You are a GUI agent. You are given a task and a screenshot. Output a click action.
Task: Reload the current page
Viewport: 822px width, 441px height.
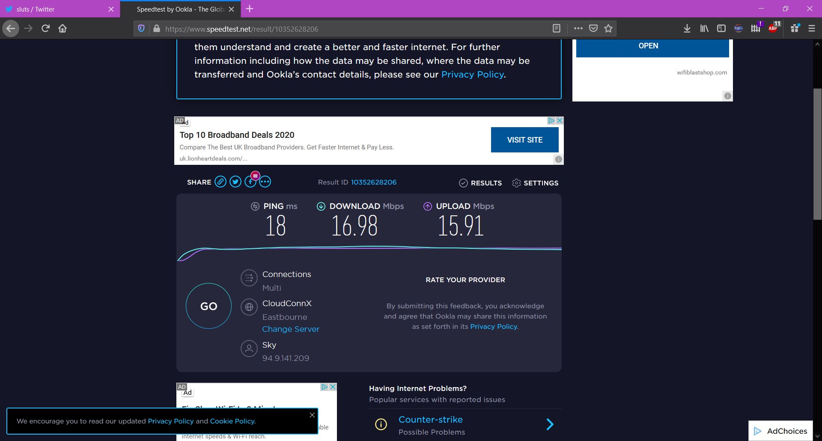tap(45, 29)
